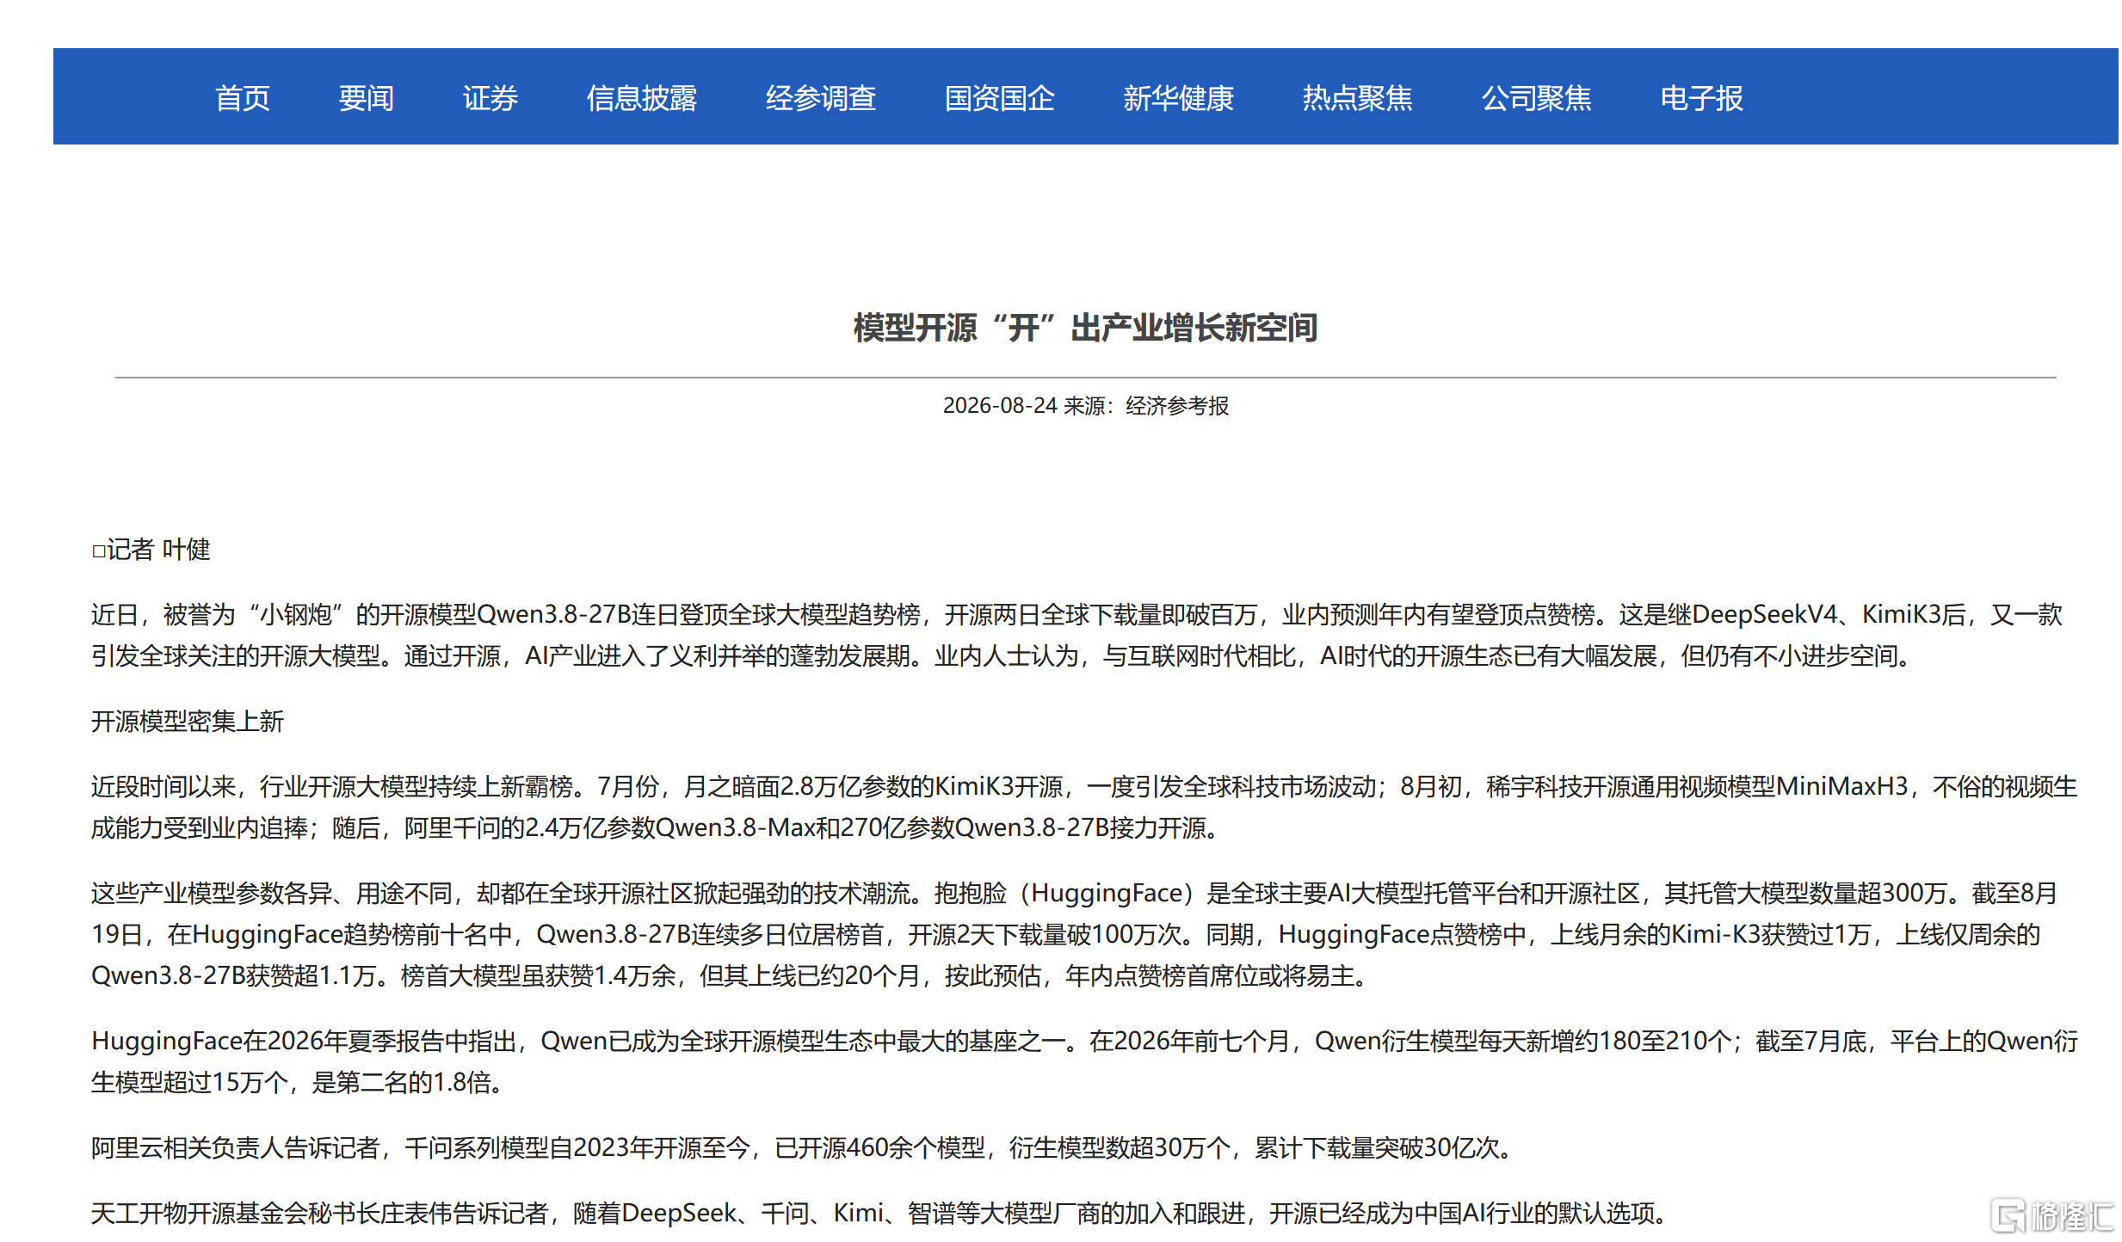Click the paragraph beginning 这些产业模型参数各异

(1075, 934)
